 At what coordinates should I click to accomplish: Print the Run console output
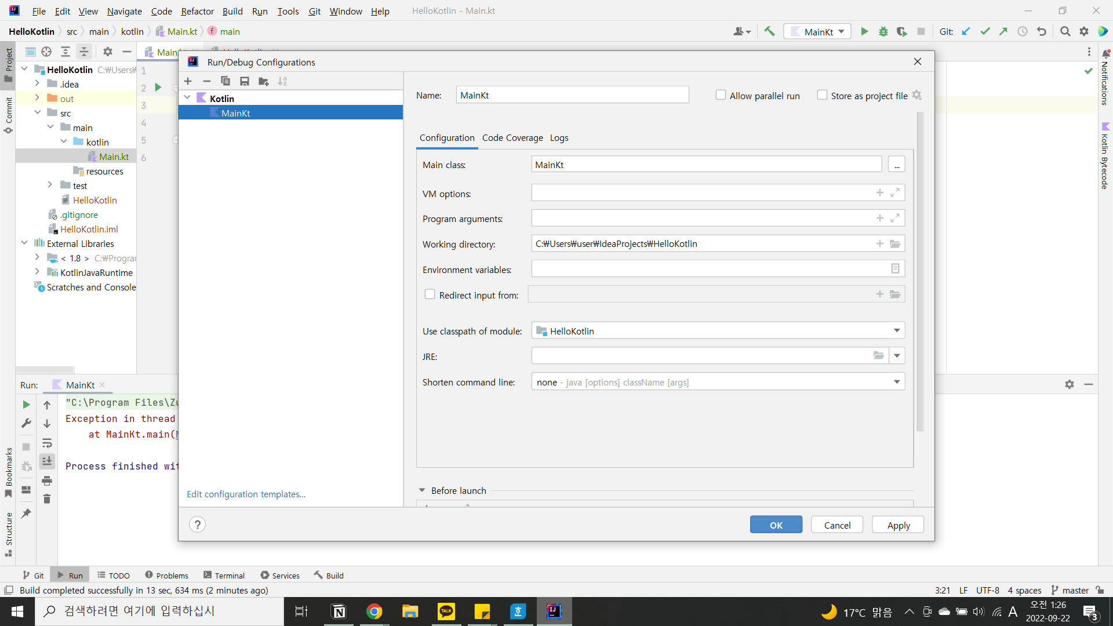click(x=47, y=481)
